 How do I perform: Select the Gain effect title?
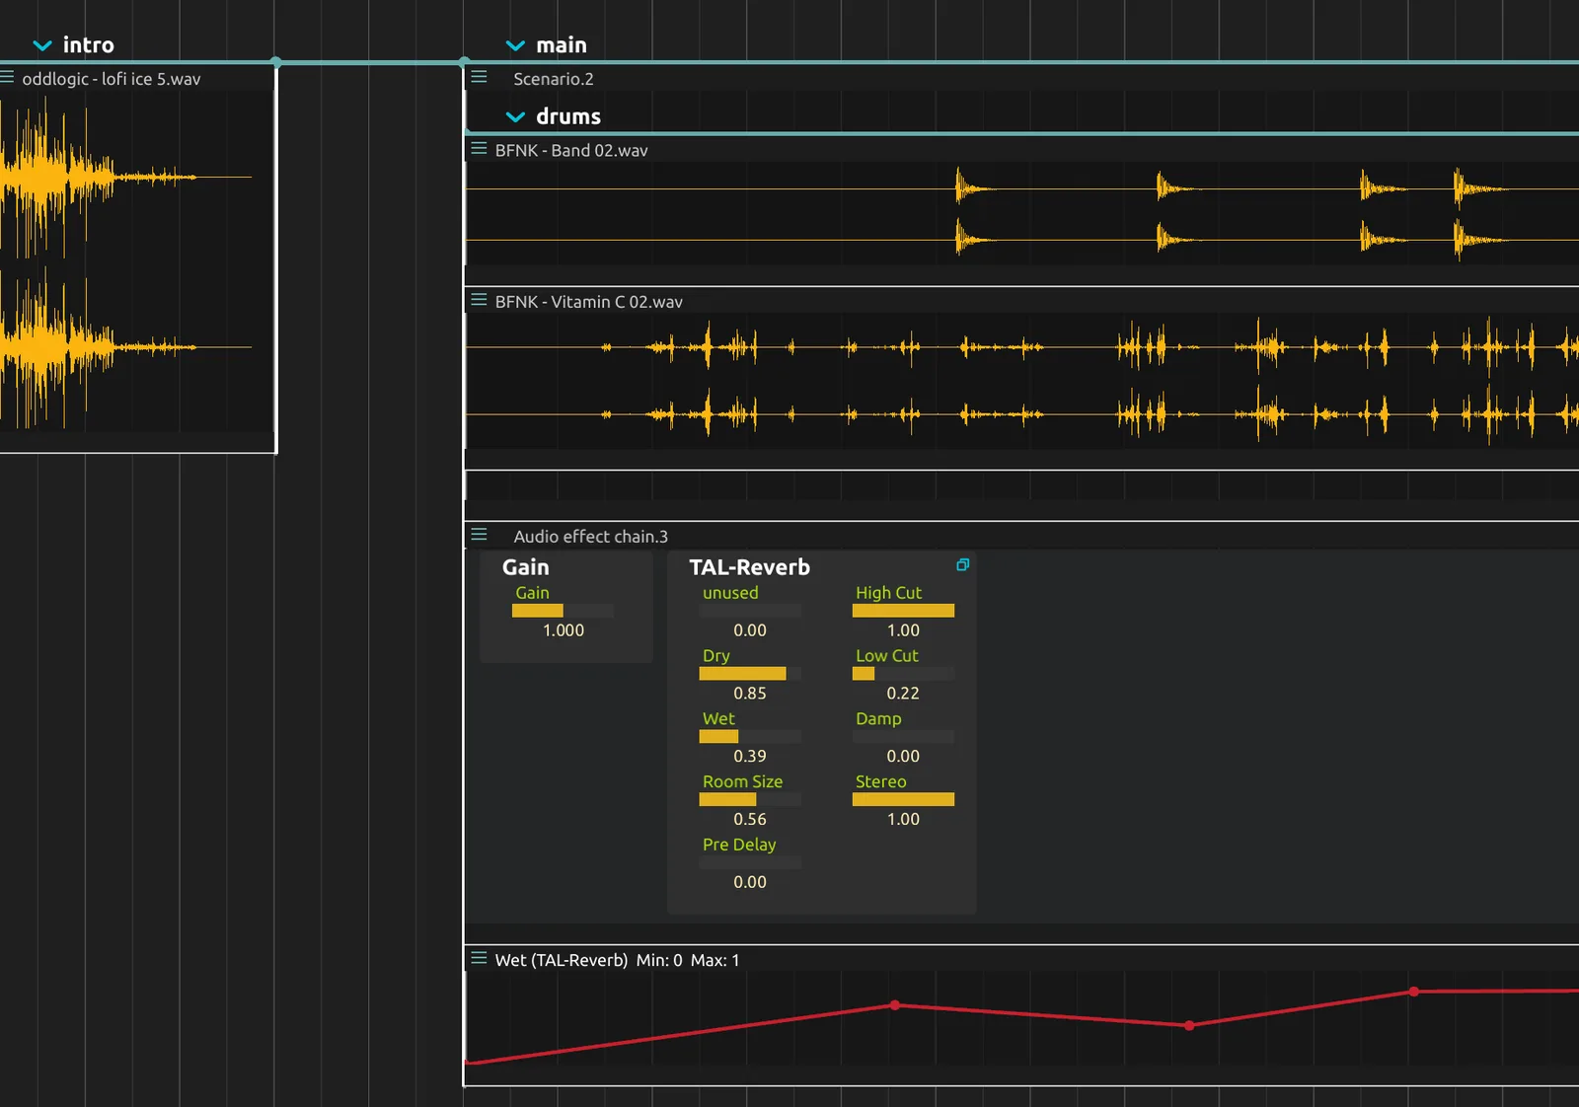coord(525,567)
